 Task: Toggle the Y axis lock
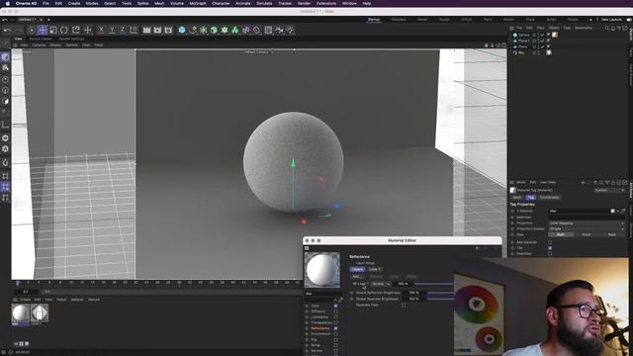[112, 30]
